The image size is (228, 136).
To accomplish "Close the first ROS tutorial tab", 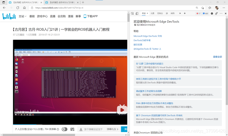I will tap(41, 2).
